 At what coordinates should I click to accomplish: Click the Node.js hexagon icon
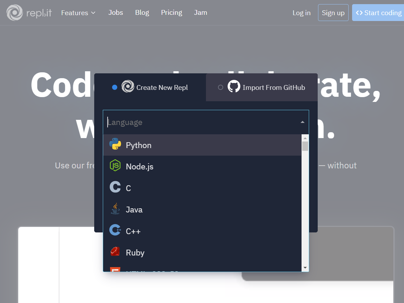click(115, 165)
